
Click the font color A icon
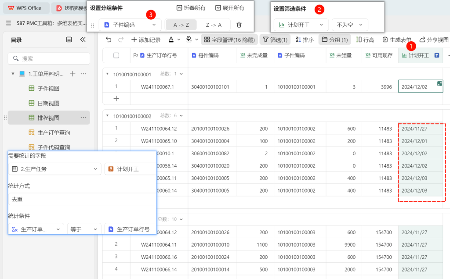[171, 39]
